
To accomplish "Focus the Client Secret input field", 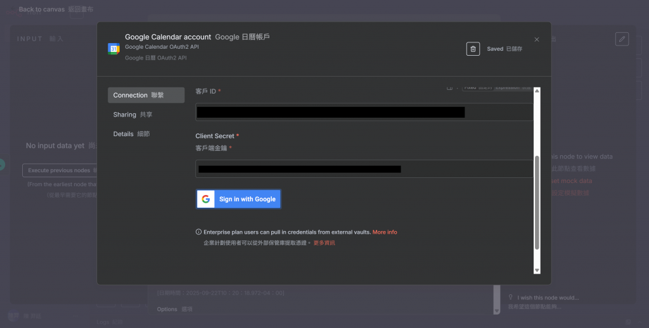I will pos(364,169).
